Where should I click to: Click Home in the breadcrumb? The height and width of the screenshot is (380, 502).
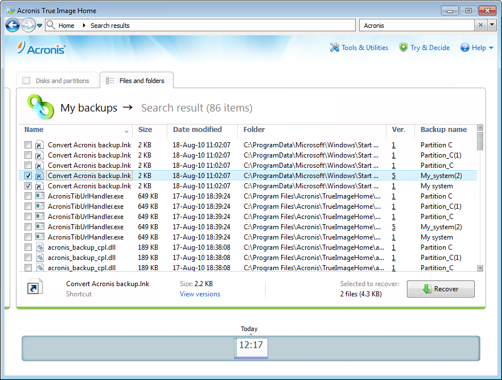tap(66, 26)
